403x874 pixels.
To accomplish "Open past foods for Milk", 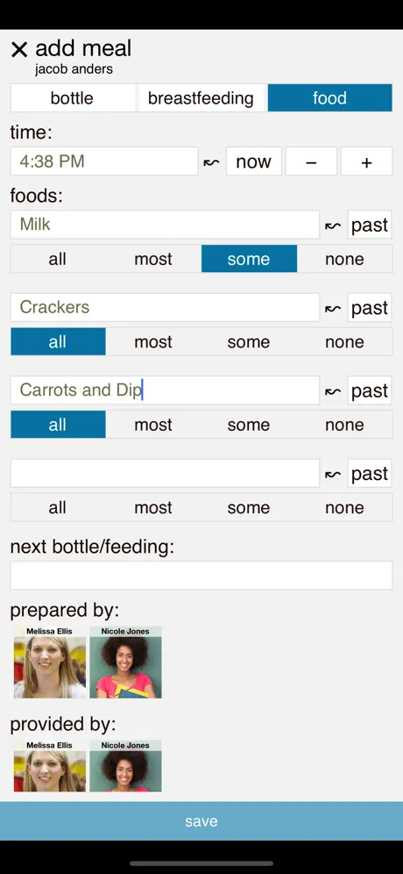I will [370, 225].
